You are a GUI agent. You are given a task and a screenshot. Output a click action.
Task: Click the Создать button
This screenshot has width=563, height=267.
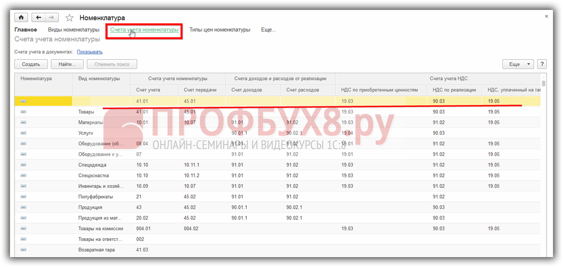click(x=30, y=64)
